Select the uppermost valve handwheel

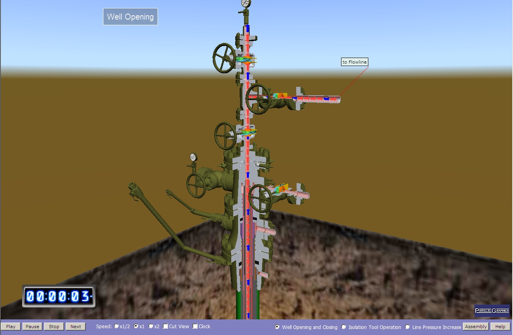coord(224,58)
